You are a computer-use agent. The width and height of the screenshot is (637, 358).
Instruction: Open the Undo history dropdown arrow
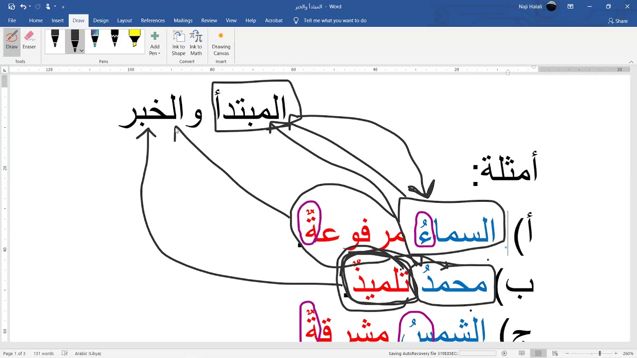pos(30,6)
